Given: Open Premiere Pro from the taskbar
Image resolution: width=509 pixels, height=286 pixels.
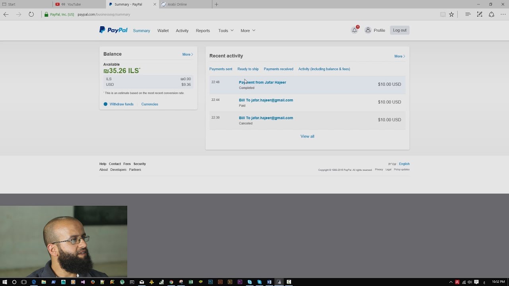Looking at the screenshot, I should pyautogui.click(x=240, y=282).
